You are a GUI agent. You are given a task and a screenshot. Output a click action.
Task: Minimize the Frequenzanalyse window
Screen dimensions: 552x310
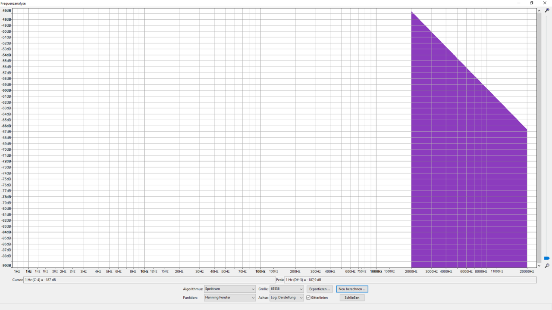[x=518, y=3]
